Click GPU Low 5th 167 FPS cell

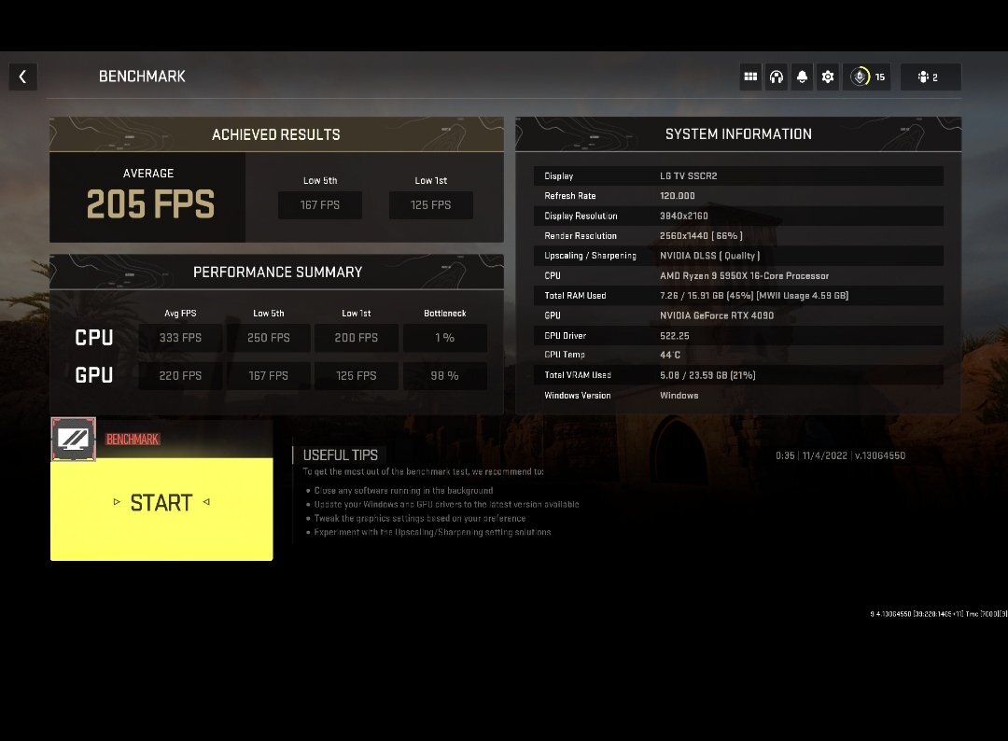(269, 376)
